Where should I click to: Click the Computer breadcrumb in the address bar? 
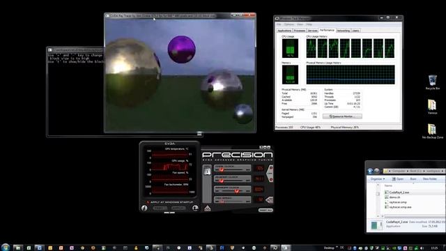399,171
